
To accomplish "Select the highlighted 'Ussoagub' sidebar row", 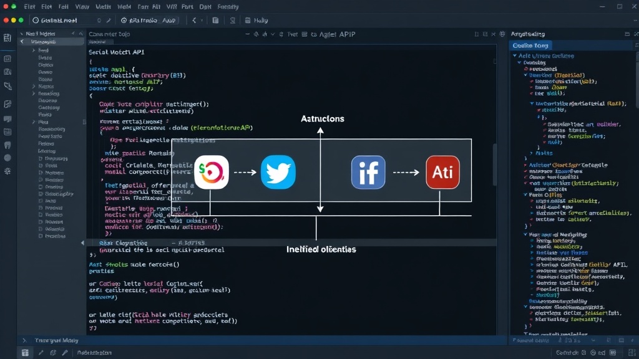I will (51, 42).
